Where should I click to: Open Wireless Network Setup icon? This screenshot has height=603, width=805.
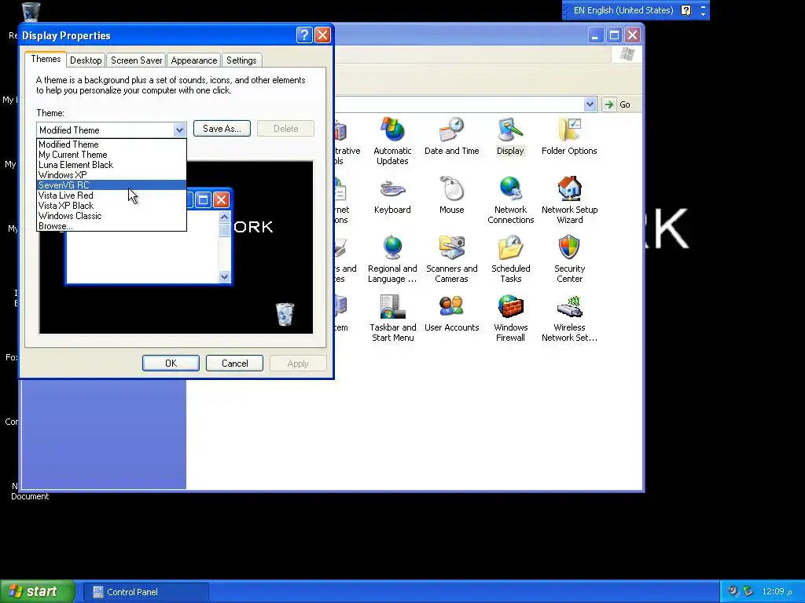569,318
